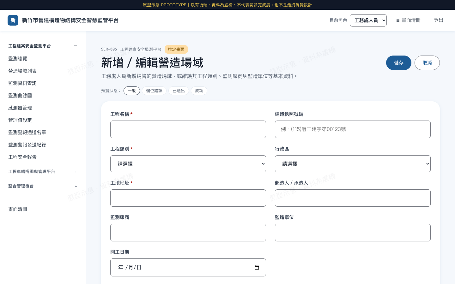This screenshot has height=284, width=455.
Task: Open the calendar picker icon in 開工日期
Action: click(257, 268)
